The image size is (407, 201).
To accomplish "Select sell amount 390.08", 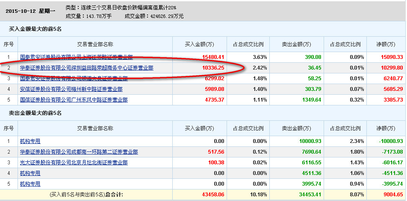I will (313, 57).
